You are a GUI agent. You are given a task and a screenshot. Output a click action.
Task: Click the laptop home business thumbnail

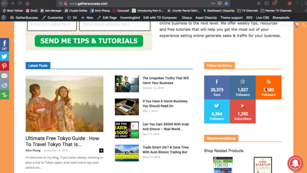tap(127, 107)
